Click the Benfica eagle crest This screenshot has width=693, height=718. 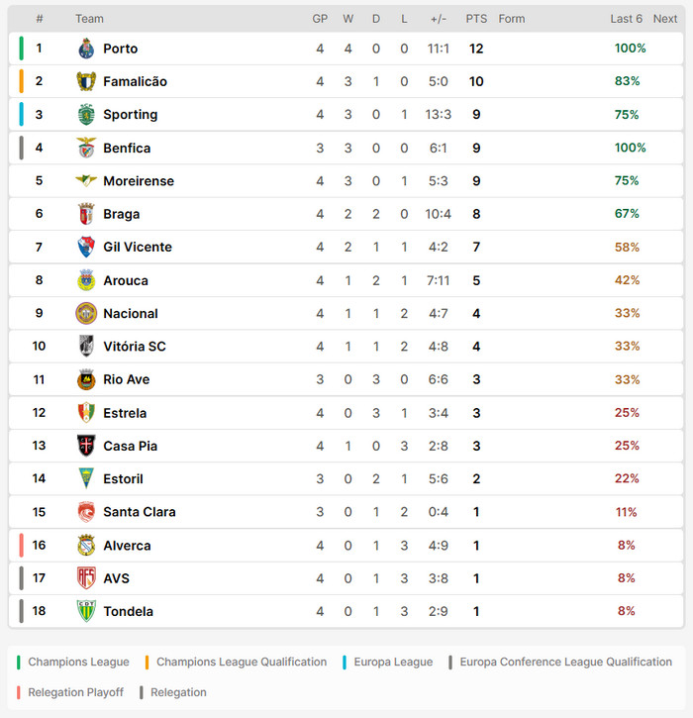coord(86,148)
